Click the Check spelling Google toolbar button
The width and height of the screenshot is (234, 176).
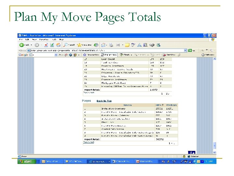[125, 55]
